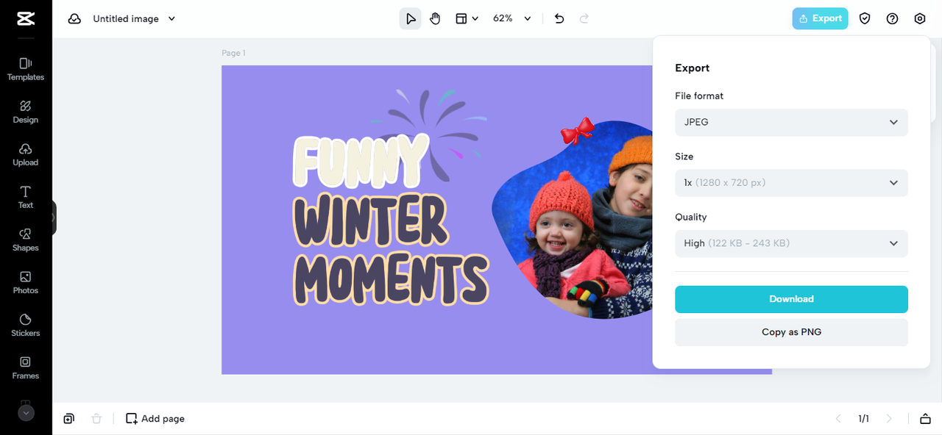
Task: Open the help question mark icon
Action: pos(892,19)
